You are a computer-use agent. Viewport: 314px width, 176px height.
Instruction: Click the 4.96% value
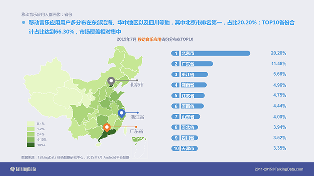[x=279, y=85]
